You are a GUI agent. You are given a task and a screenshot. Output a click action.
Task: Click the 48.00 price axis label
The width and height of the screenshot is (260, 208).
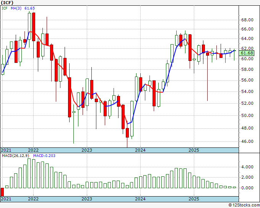[x=247, y=128]
